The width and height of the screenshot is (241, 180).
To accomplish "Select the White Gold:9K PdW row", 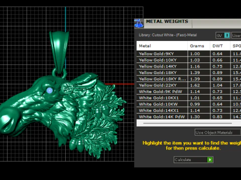I will coord(189,91).
